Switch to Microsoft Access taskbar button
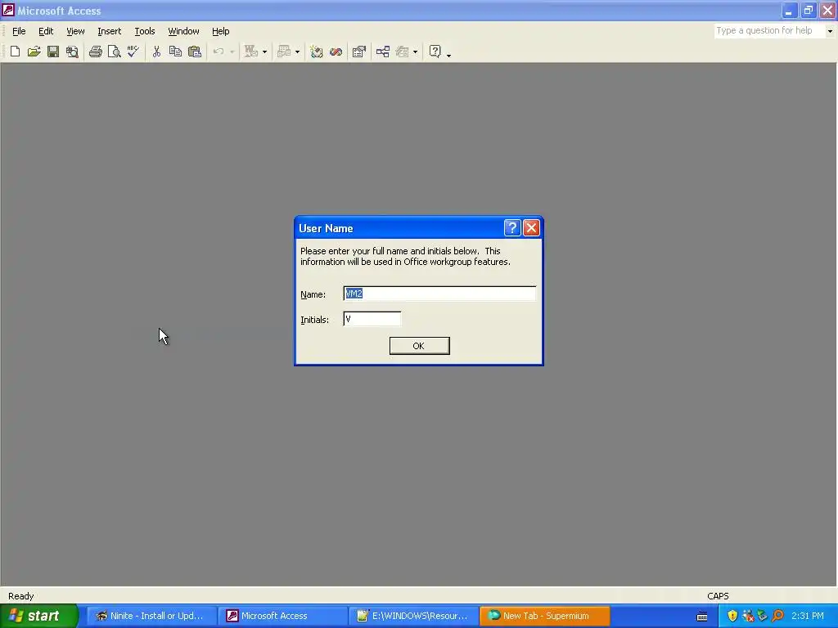Image resolution: width=838 pixels, height=628 pixels. 282,616
